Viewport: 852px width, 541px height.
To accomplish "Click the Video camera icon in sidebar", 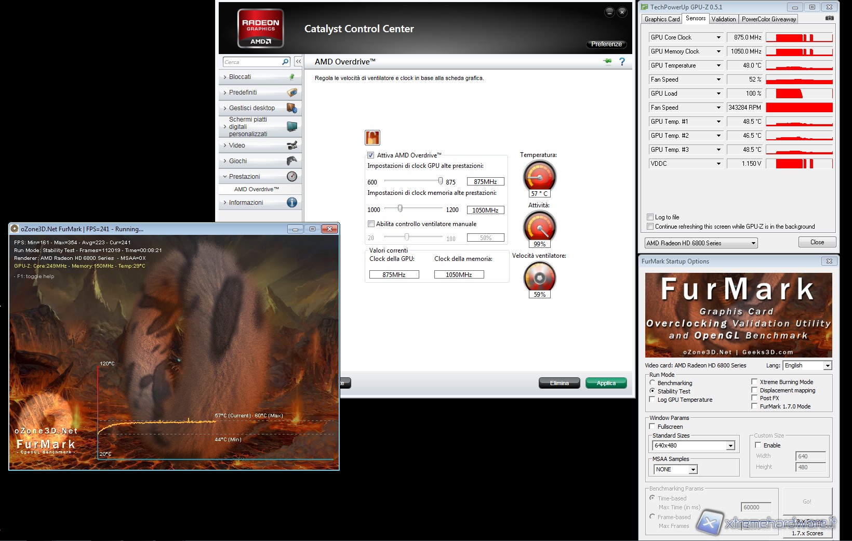I will coord(292,146).
